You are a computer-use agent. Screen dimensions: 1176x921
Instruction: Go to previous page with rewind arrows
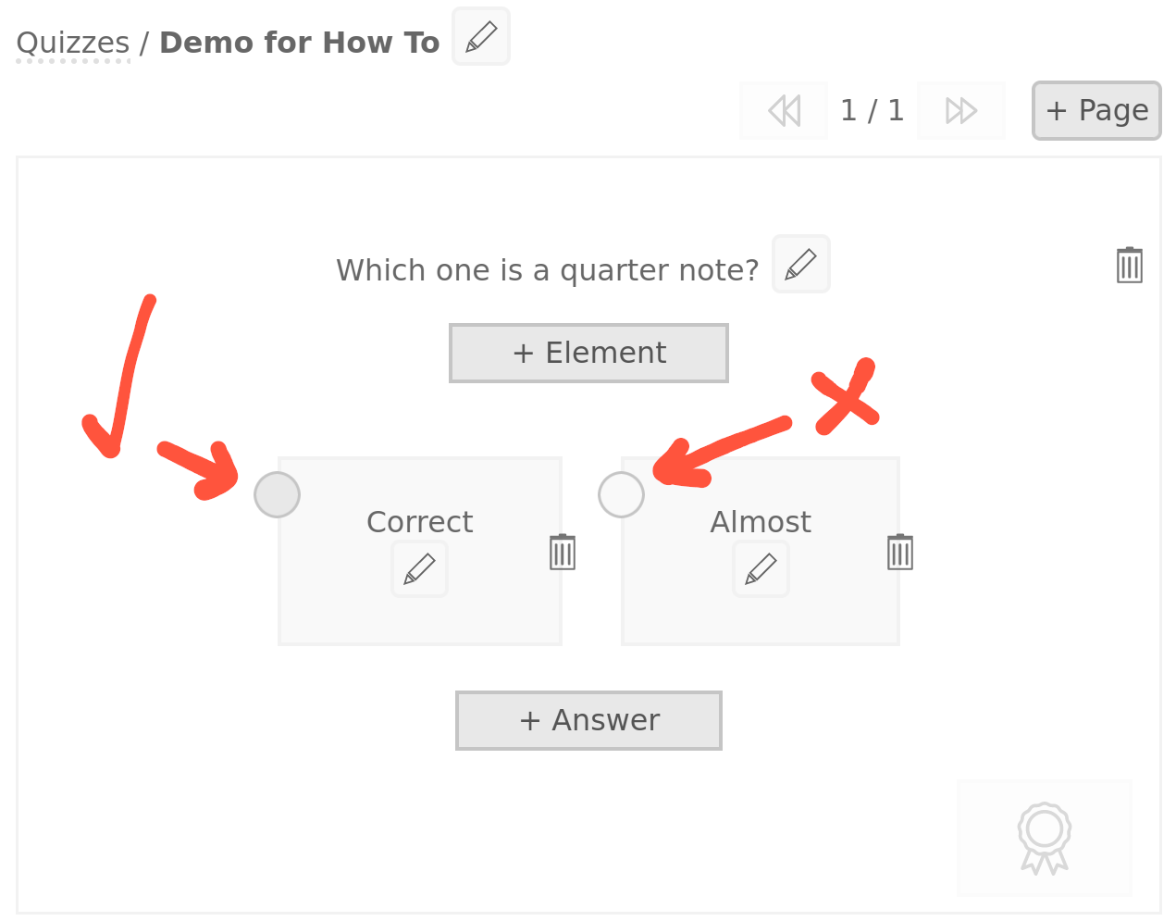tap(784, 111)
